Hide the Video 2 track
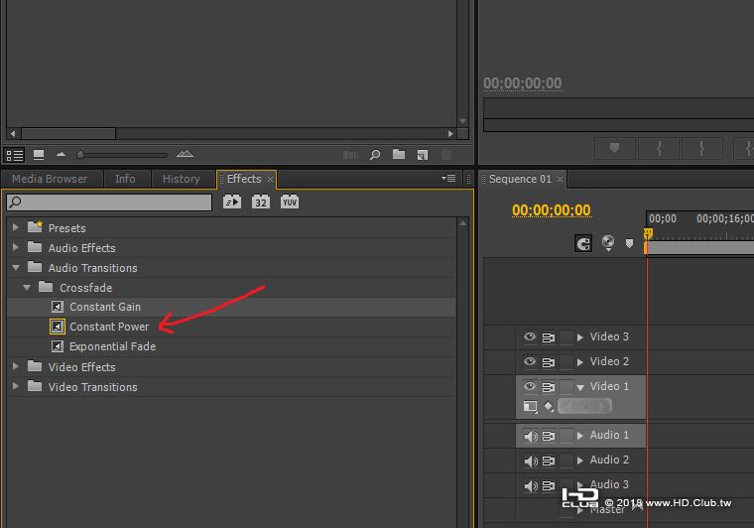The image size is (754, 528). (530, 361)
